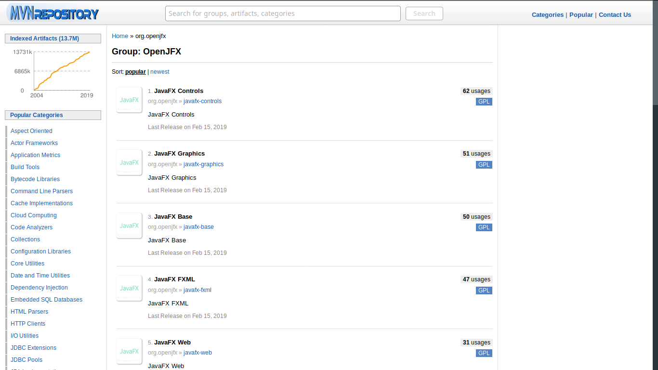Open the JDBC Extensions category
The image size is (658, 370).
[x=33, y=348]
